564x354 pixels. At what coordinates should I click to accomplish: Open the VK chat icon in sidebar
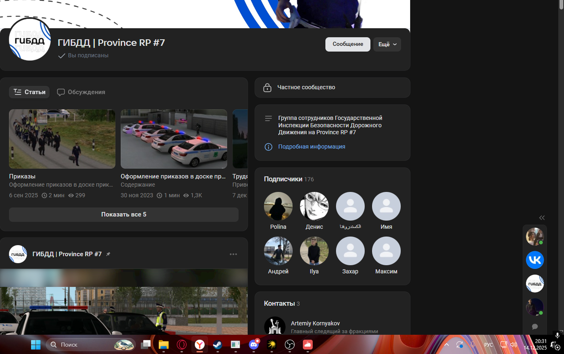pos(535,260)
